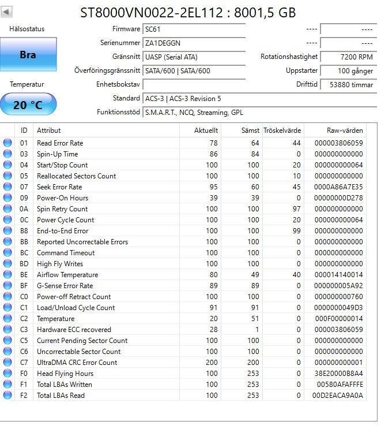Click the Tröskelvärde column header

284,131
